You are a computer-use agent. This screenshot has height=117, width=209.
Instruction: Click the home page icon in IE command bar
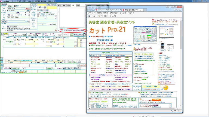[89, 16]
